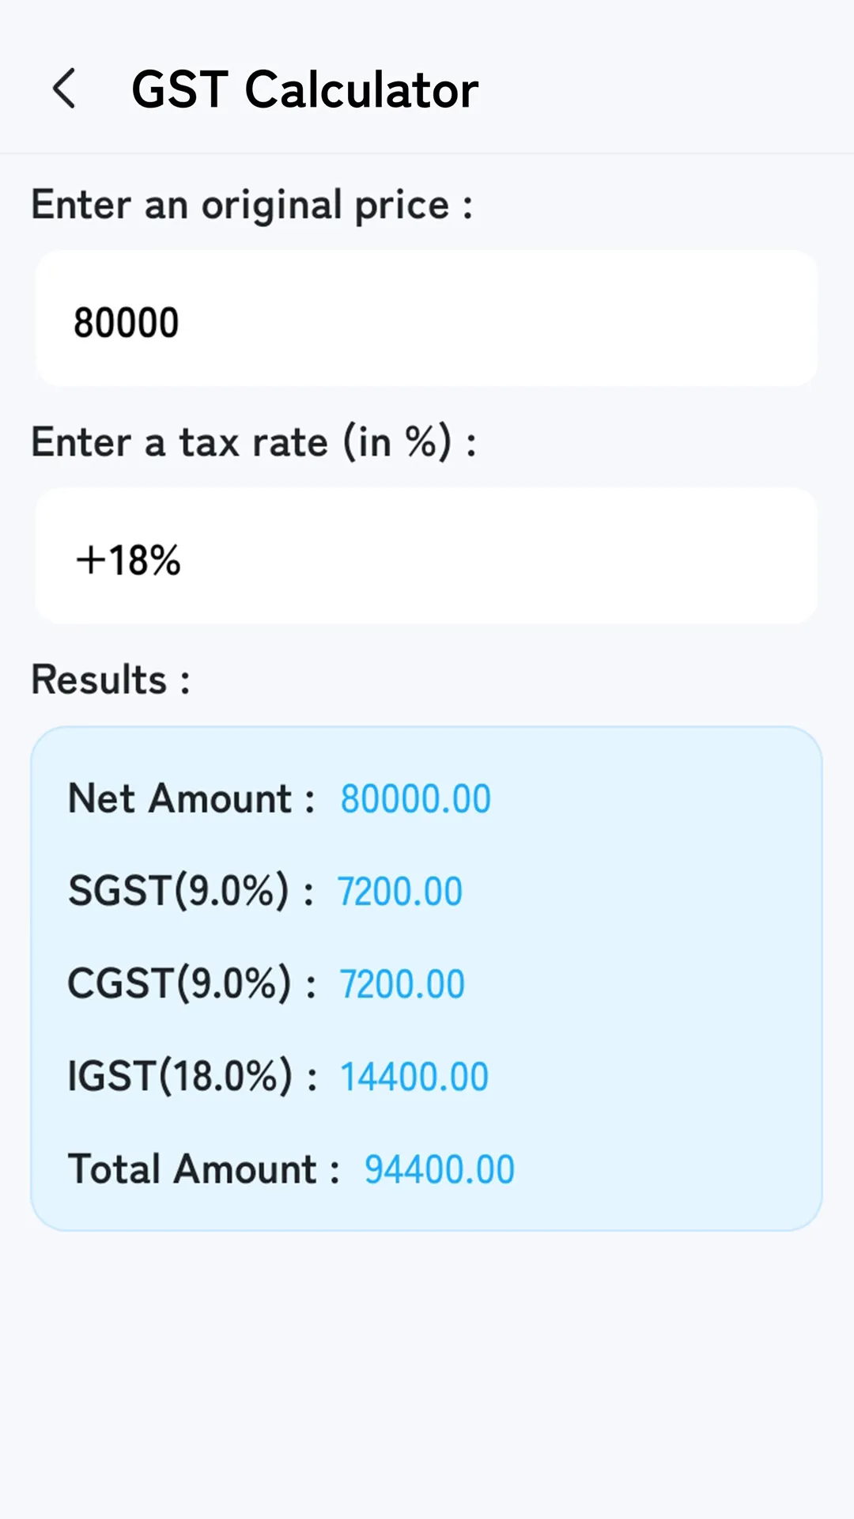Tap the Net Amount value 80000.00
854x1519 pixels.
(x=414, y=797)
